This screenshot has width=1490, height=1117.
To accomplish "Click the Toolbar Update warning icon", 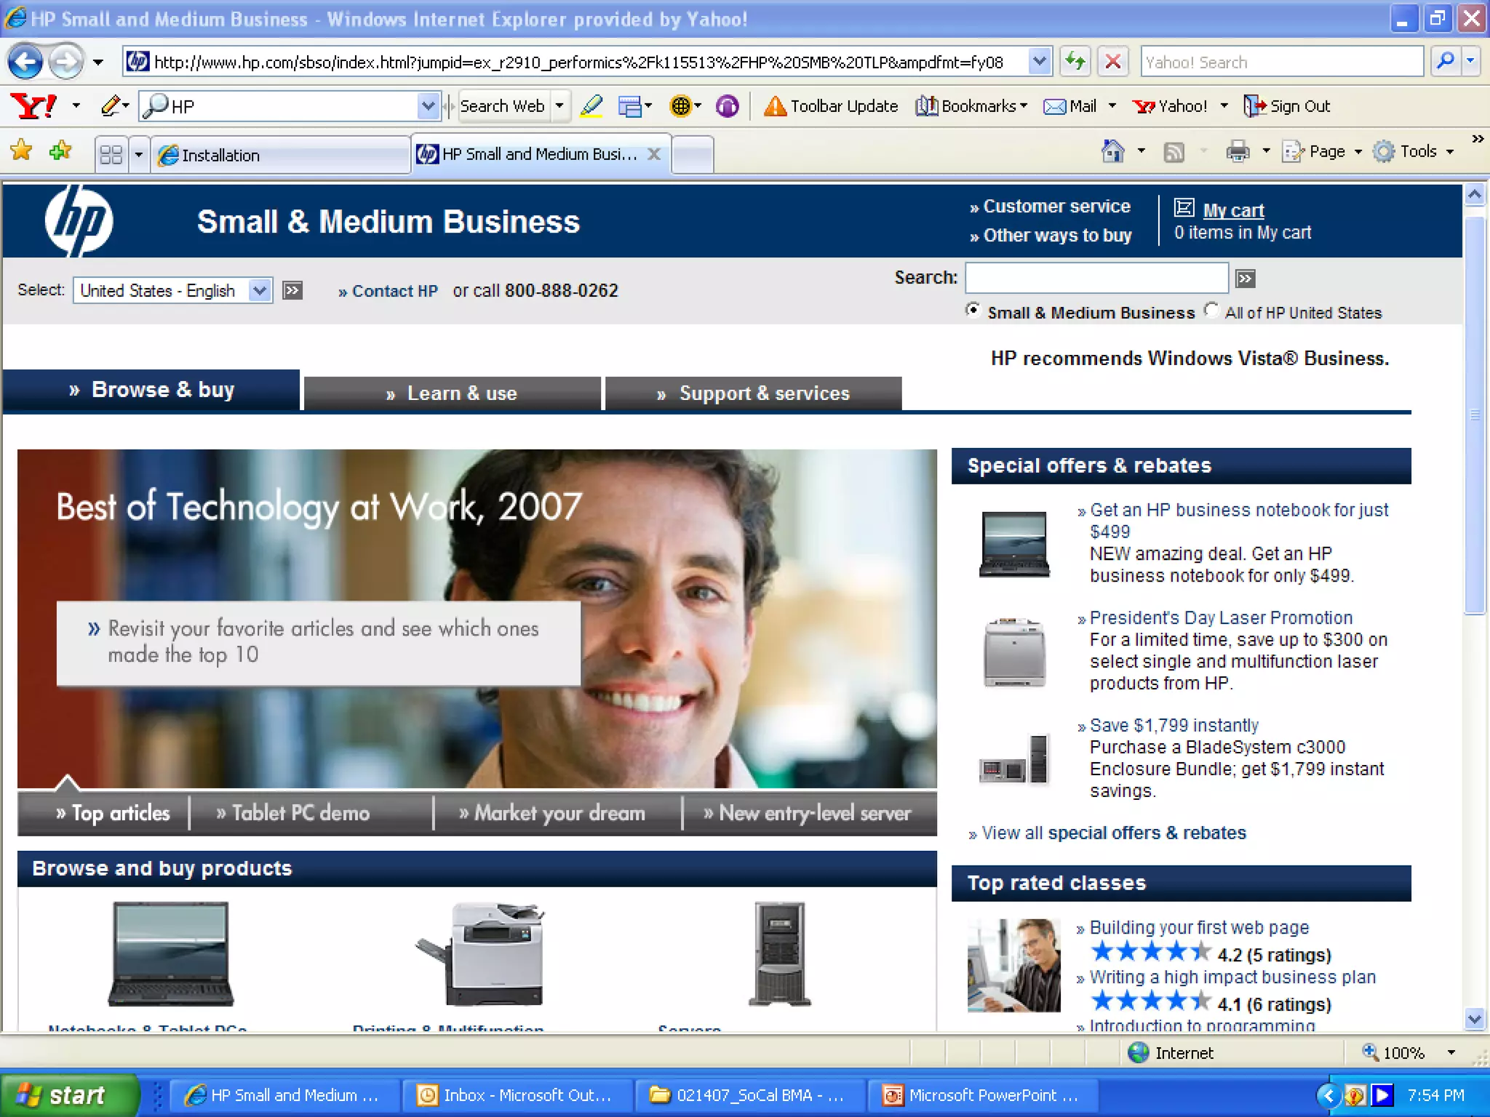I will 775,106.
